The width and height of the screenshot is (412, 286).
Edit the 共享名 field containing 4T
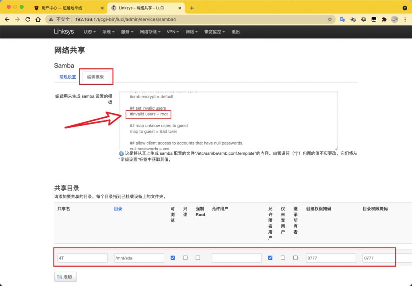(82, 258)
